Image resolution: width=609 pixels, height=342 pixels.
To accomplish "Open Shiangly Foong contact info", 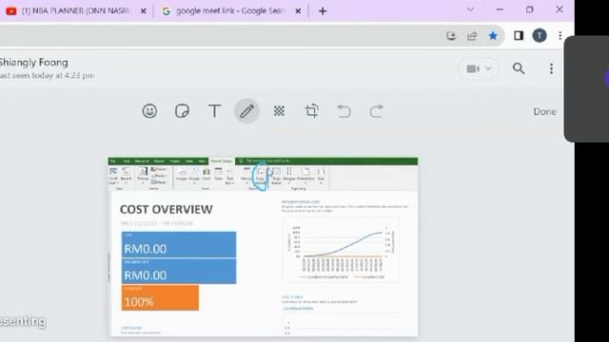I will [34, 63].
